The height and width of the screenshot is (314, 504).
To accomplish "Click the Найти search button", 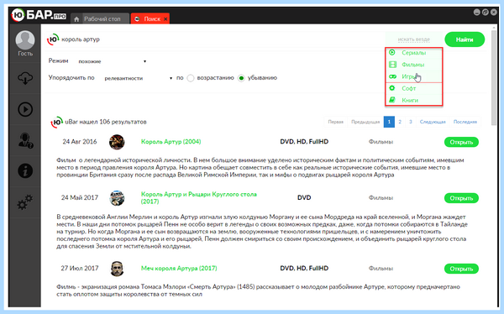I will click(x=465, y=39).
